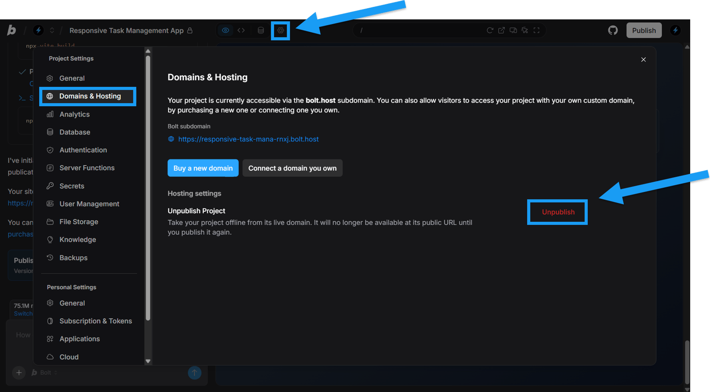Click the lock icon beside project name
Viewport: 710px width, 392px height.
coord(190,31)
